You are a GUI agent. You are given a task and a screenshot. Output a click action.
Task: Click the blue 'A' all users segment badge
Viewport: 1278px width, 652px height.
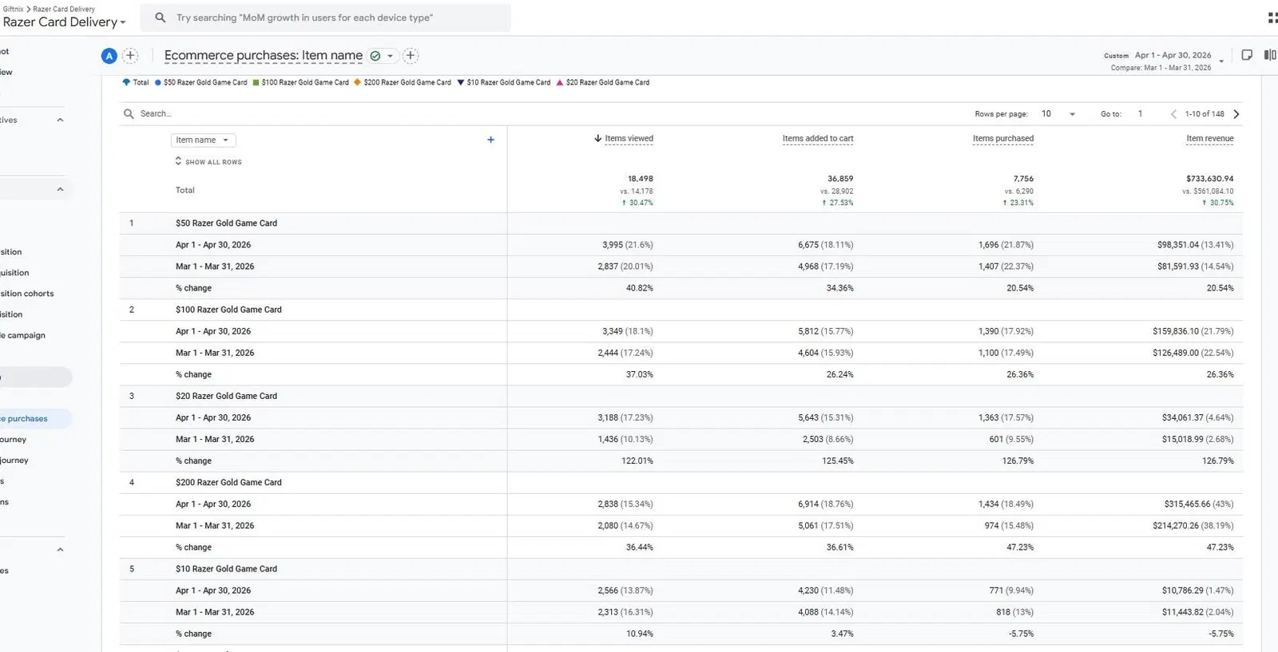tap(109, 56)
